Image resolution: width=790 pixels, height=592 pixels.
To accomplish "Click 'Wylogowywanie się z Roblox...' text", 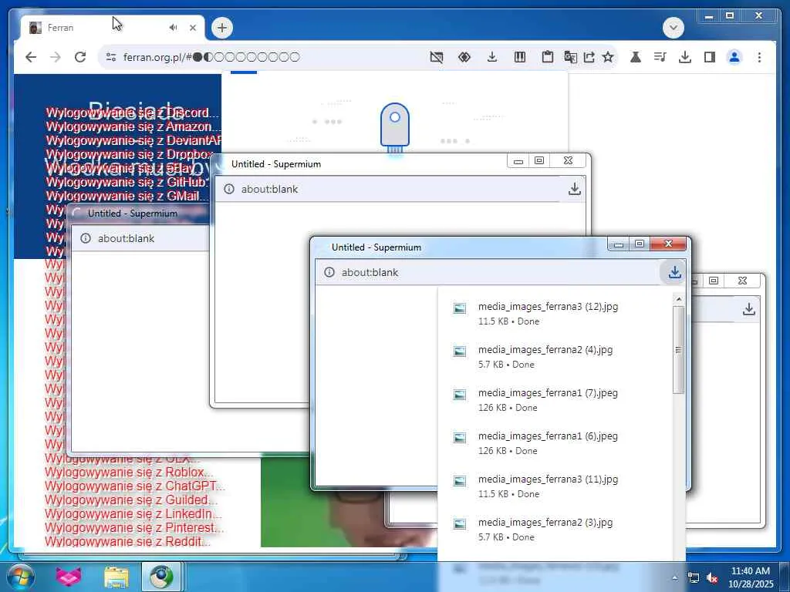I will (129, 473).
